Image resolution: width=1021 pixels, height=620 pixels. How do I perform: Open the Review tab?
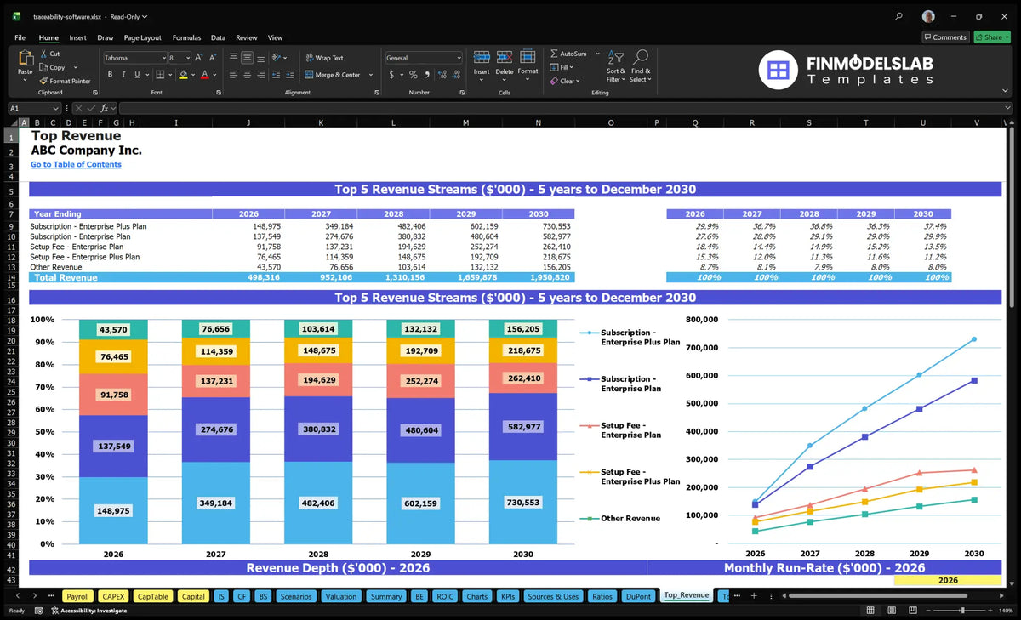pos(247,37)
